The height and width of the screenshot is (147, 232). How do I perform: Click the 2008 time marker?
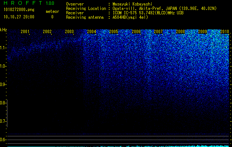coord(180,32)
